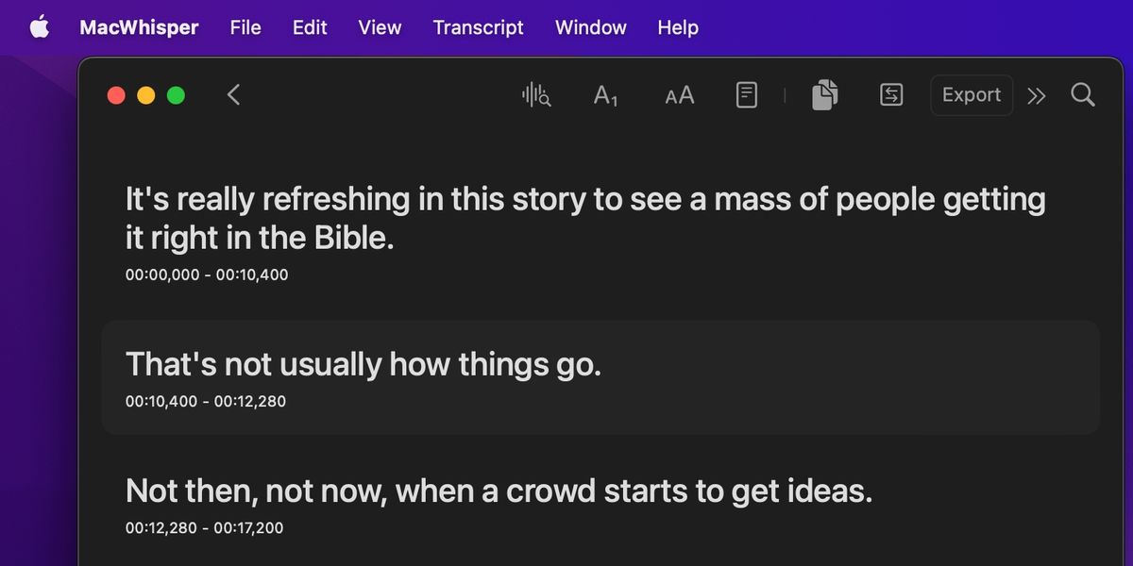Expand the overflow chevron next to Export
Screen dimensions: 1133x566
1036,94
